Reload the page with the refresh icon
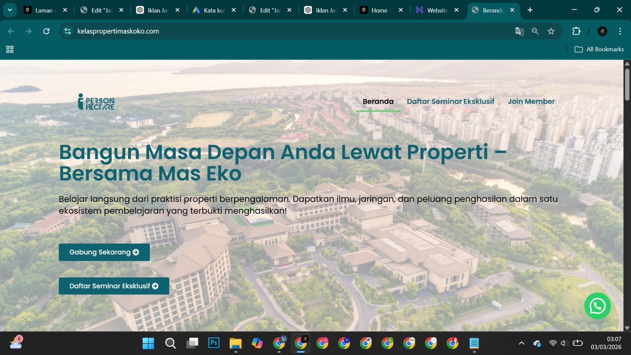 (46, 31)
